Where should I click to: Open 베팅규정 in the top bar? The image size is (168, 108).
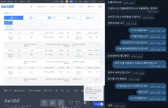[10, 1]
